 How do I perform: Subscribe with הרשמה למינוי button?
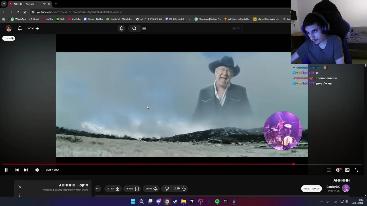tap(311, 189)
